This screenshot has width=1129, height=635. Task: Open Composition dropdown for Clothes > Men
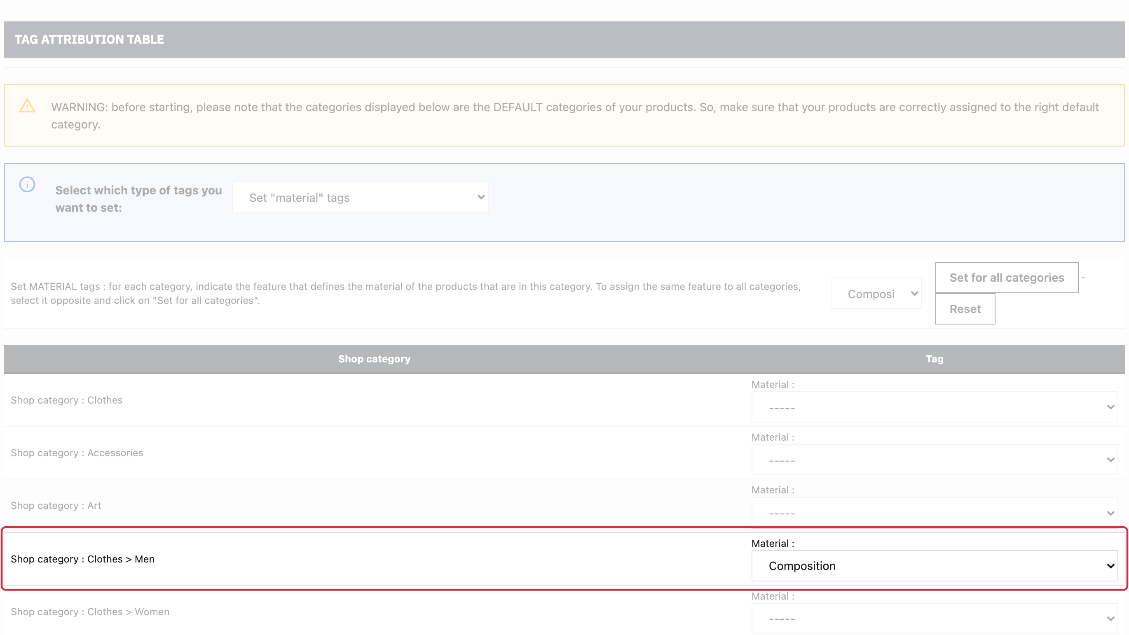tap(935, 566)
